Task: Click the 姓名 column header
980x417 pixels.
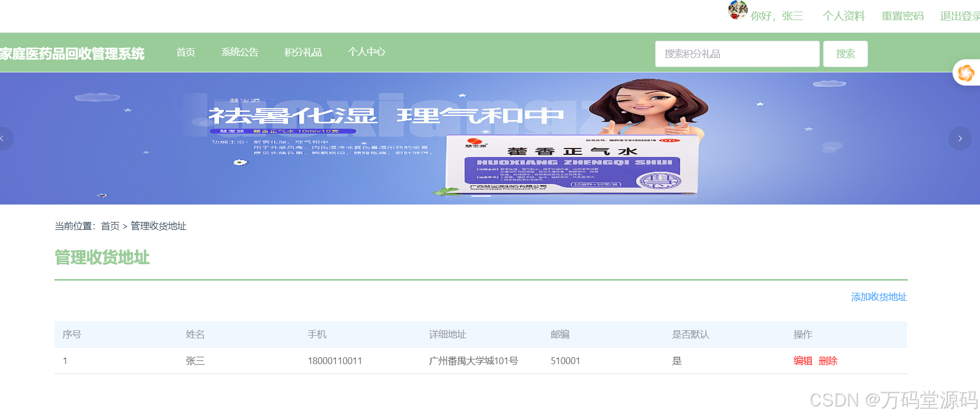Action: [195, 335]
